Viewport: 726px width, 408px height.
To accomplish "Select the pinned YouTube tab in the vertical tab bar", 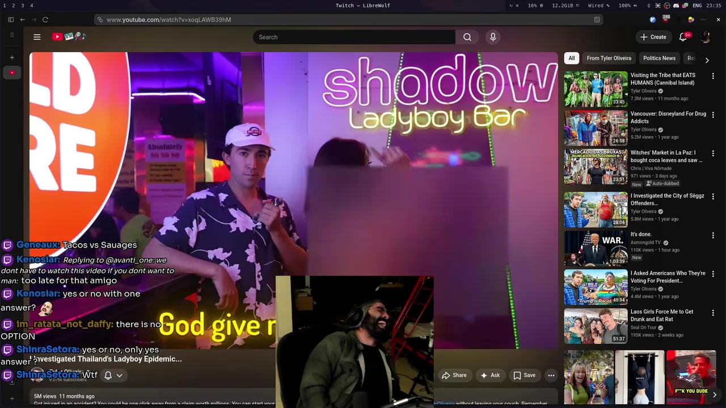I will tap(12, 73).
